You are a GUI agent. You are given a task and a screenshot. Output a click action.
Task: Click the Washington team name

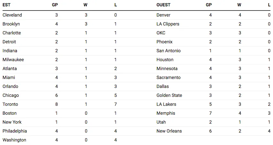pos(14,140)
